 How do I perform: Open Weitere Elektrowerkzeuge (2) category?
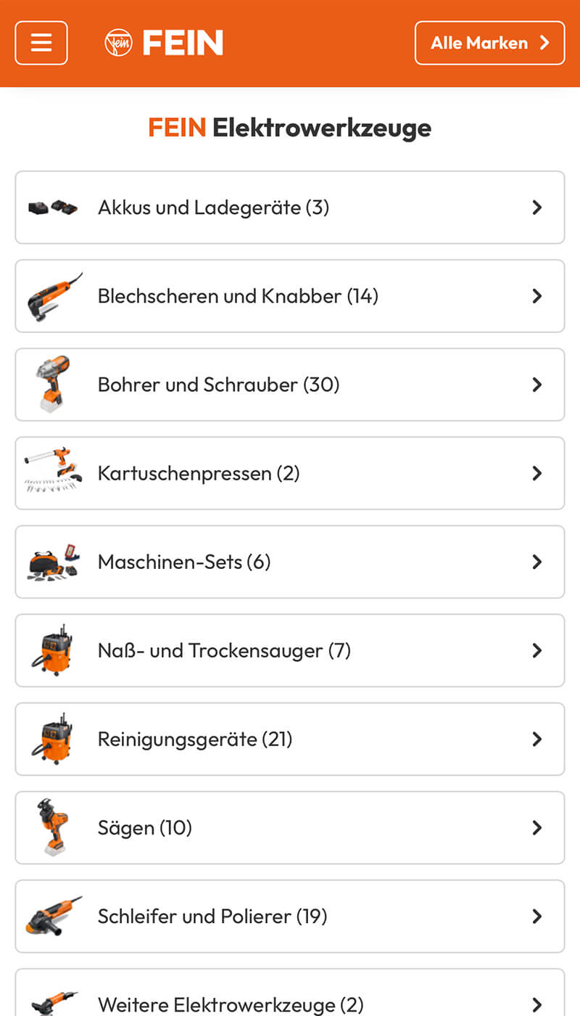pyautogui.click(x=231, y=1004)
